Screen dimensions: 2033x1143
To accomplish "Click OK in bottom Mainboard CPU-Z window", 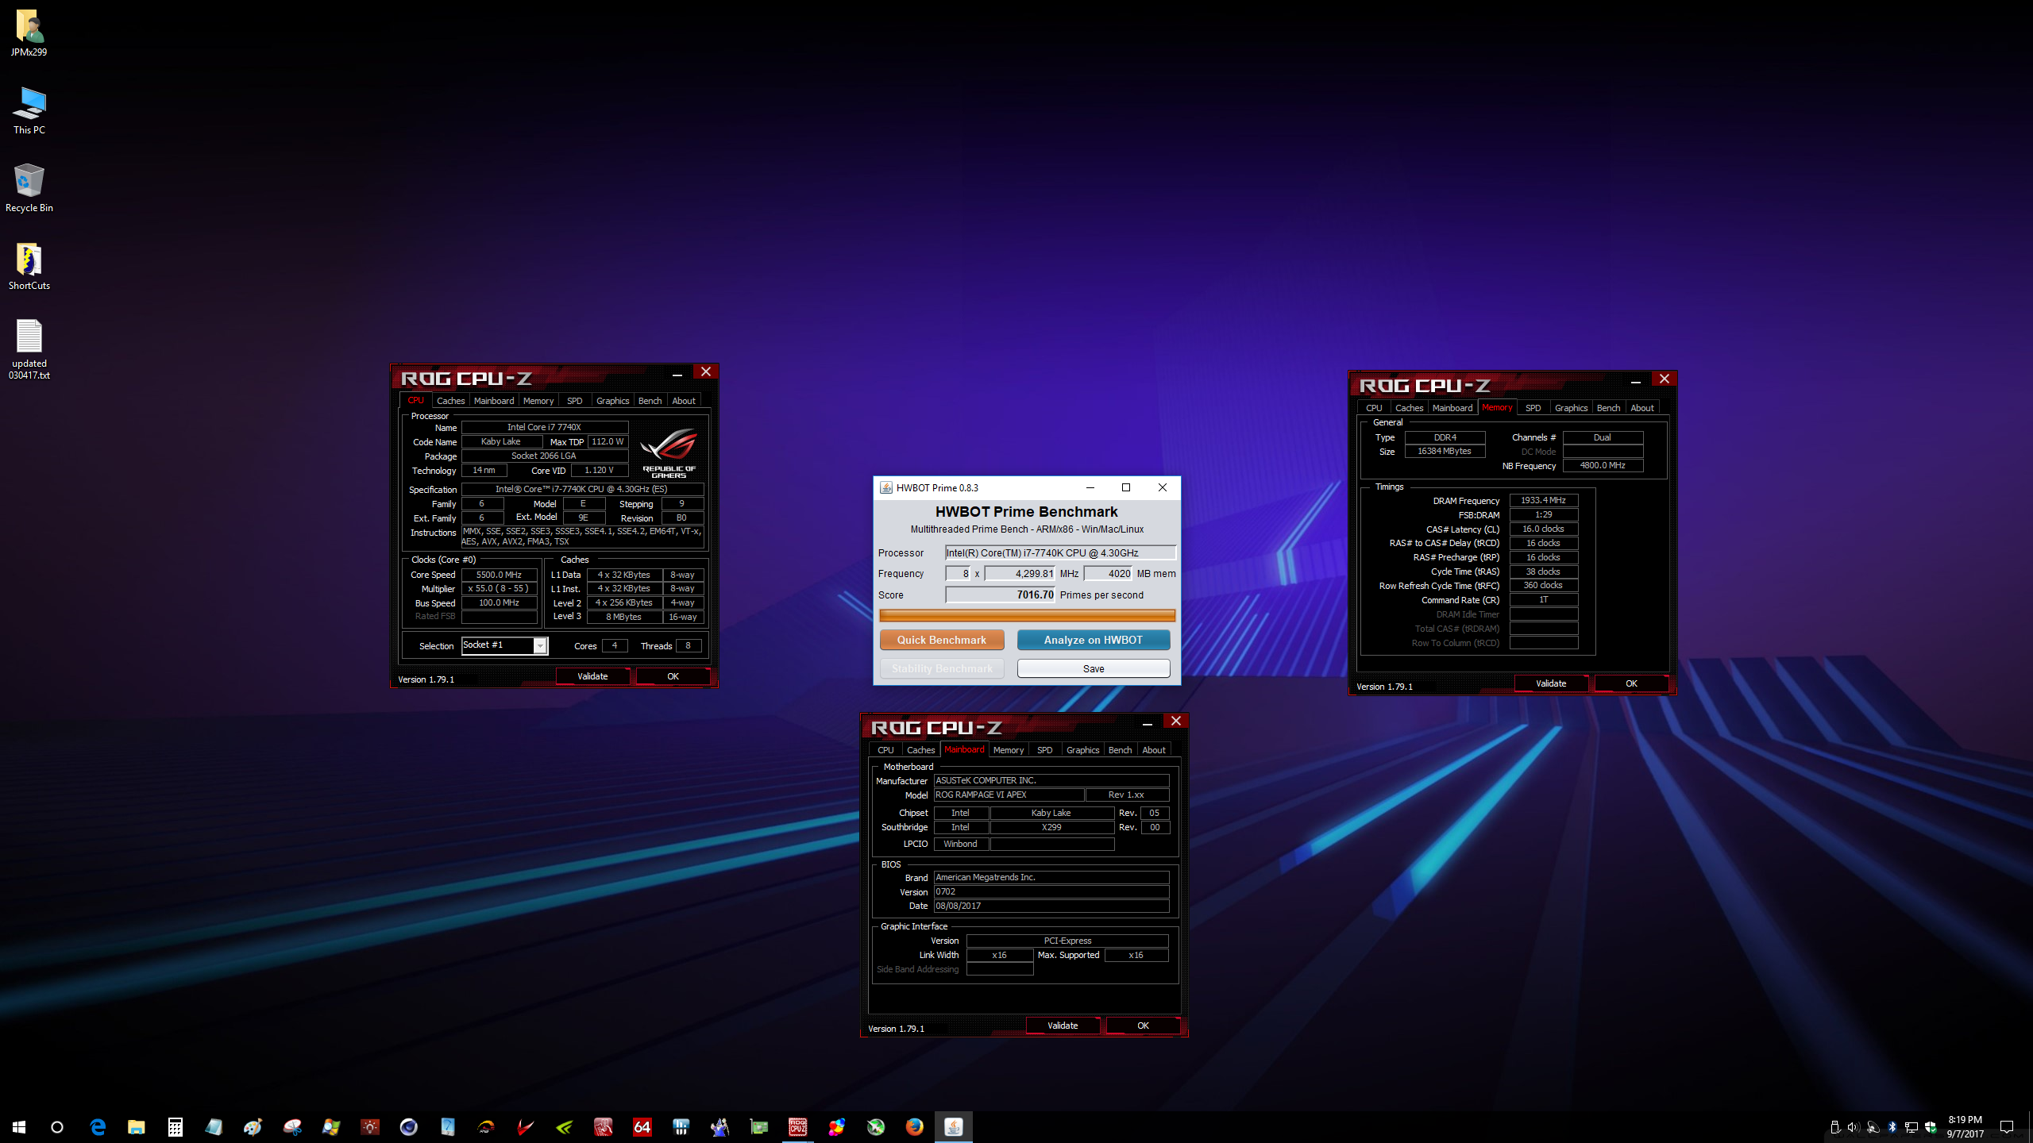I will 1143,1026.
